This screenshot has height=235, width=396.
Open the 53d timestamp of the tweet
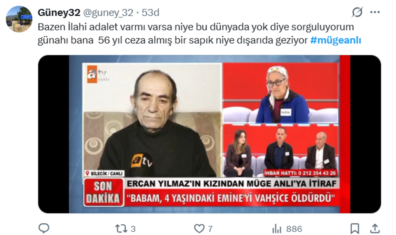151,12
